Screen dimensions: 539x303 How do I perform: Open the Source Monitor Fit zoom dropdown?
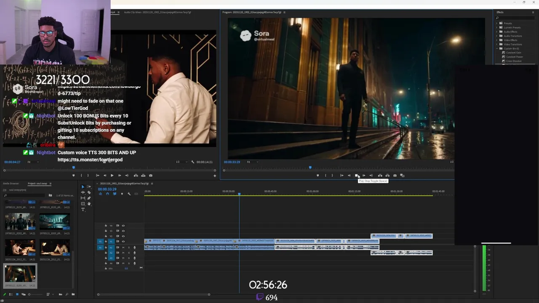[32, 162]
